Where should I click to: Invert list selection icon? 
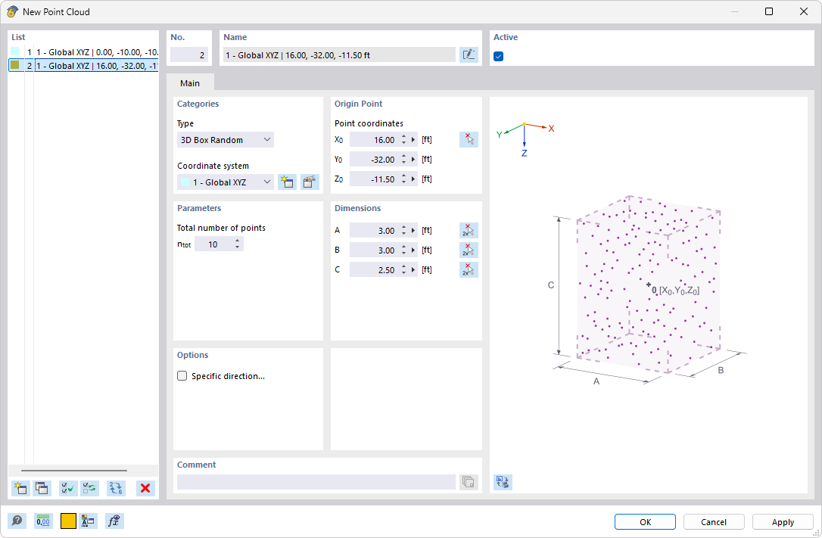pos(89,488)
